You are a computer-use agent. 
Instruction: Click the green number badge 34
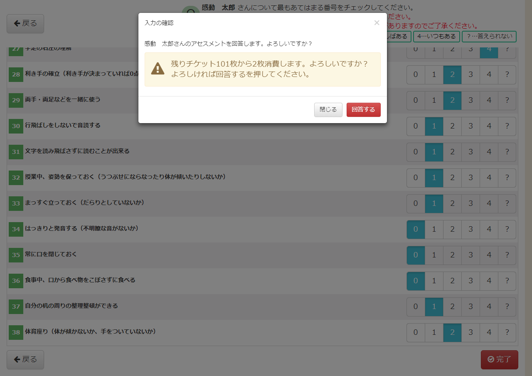click(16, 230)
